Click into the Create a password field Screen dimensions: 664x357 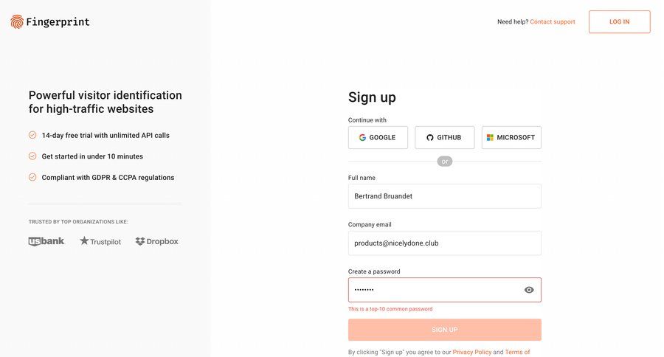tap(435, 290)
